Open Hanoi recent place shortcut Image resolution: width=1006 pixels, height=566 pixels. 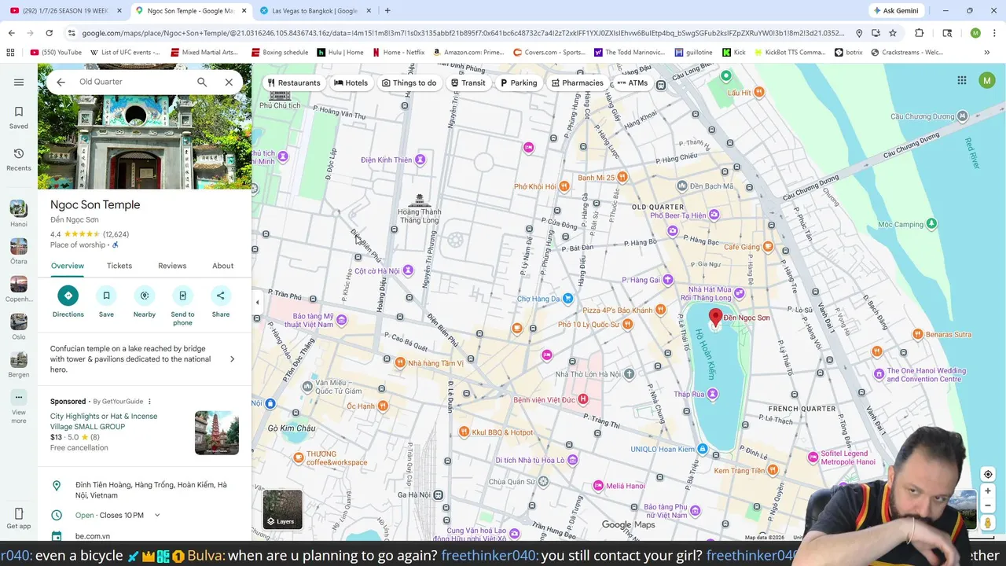[x=19, y=213]
